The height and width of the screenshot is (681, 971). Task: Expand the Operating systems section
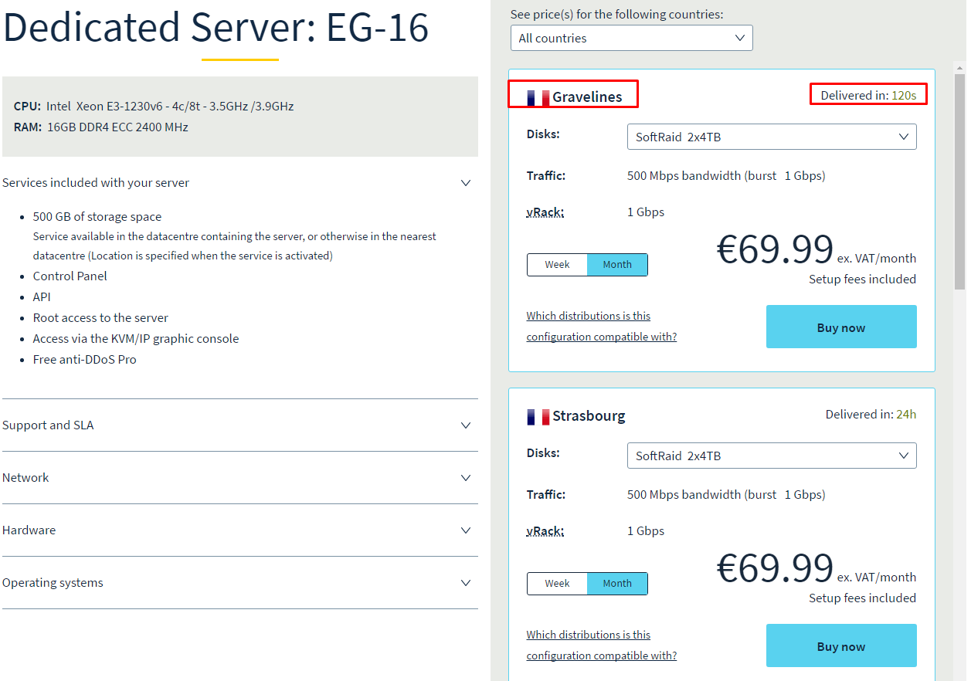pyautogui.click(x=239, y=583)
